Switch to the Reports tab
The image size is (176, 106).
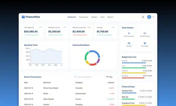click(110, 17)
